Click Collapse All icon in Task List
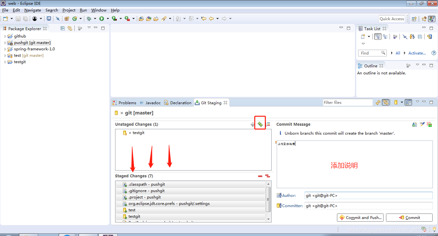Screen dimensions: 438x236 pos(420,37)
